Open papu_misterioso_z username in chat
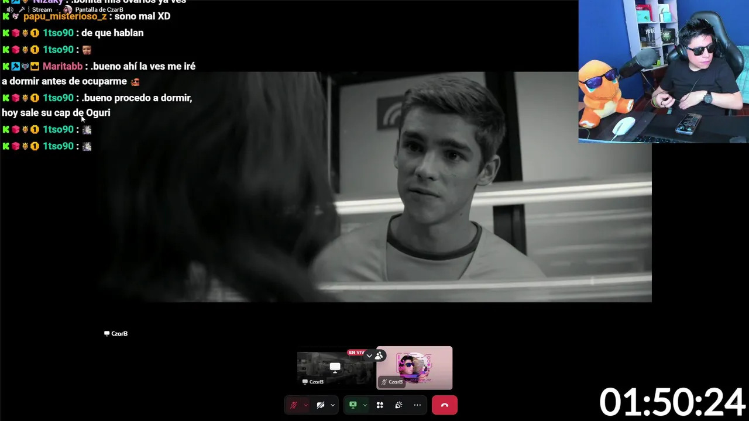The image size is (749, 421). point(65,16)
